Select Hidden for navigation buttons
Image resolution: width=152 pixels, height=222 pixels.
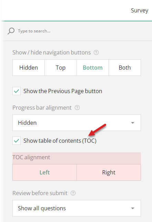click(x=29, y=68)
